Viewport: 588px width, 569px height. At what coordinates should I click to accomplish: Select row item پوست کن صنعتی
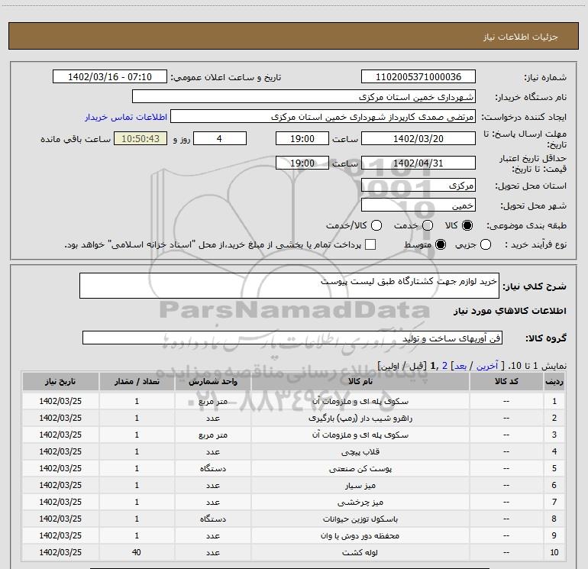point(360,468)
